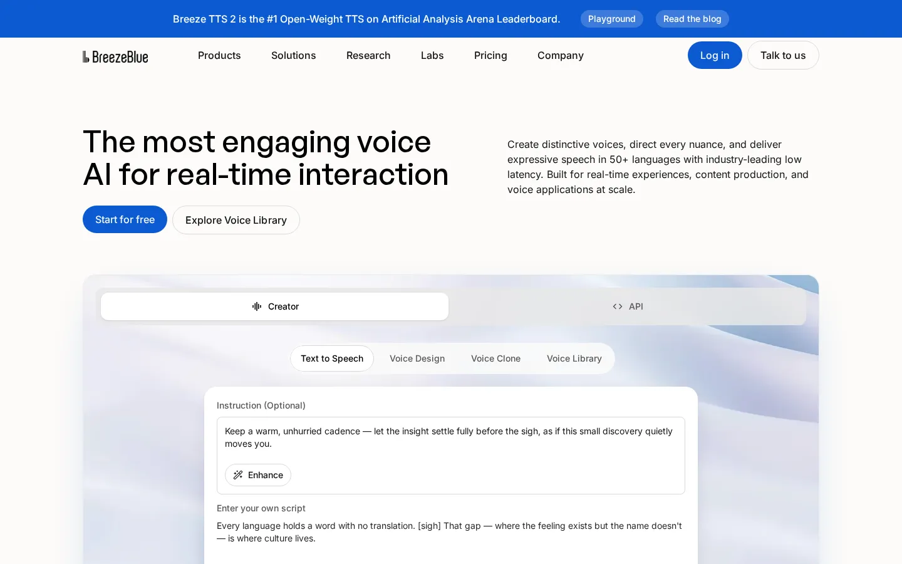Click Explore Voice Library button
The height and width of the screenshot is (564, 902).
coord(236,220)
